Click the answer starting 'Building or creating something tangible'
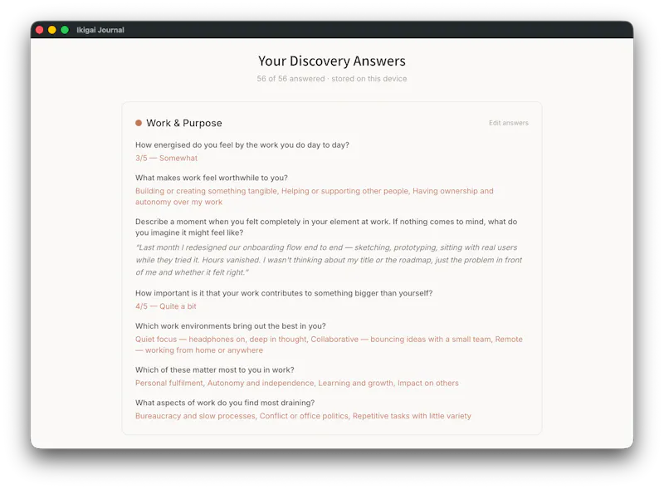 tap(315, 197)
